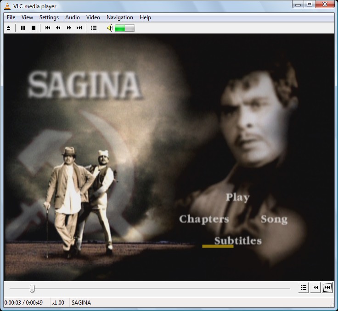Click the SAGINA title in status bar

81,303
